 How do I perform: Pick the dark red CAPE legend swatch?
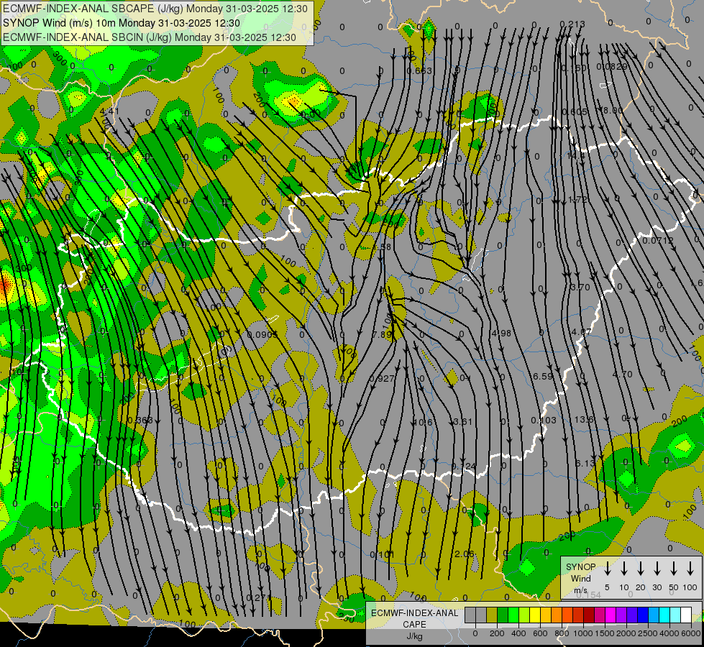589,615
